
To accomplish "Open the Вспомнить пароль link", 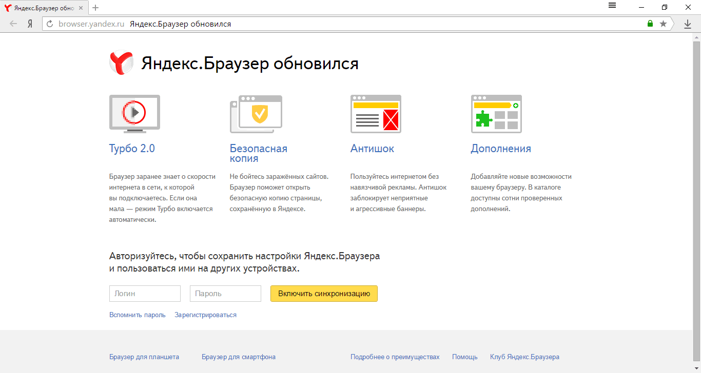I will click(x=137, y=315).
